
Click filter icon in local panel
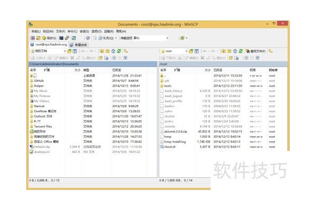75,51
